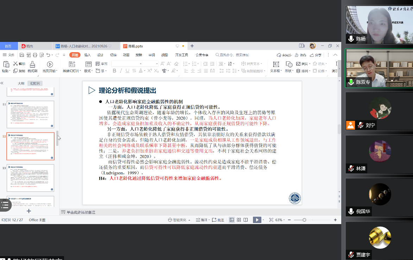Switch to slide sorter grid view
The height and width of the screenshot is (260, 413).
239,220
